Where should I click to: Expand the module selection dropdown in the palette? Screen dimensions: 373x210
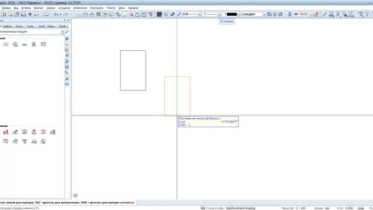click(62, 32)
